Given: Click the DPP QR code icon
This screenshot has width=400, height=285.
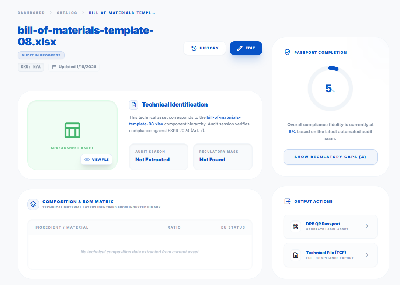Looking at the screenshot, I should coord(296,226).
